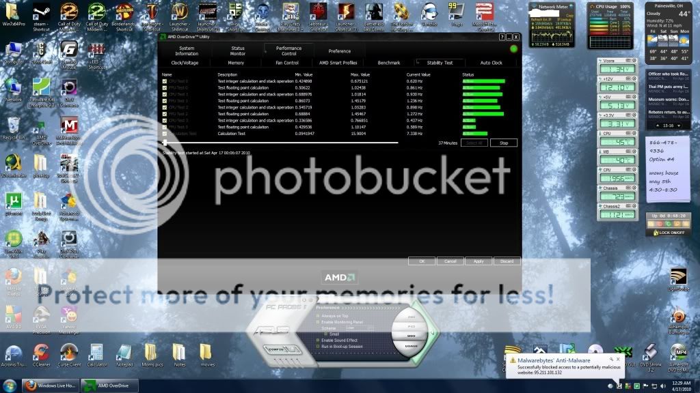Launch the CCleaner desktop icon

(42, 355)
